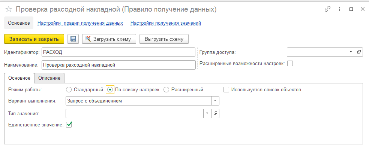Expand Тип значения dropdown arrow

(x=207, y=113)
